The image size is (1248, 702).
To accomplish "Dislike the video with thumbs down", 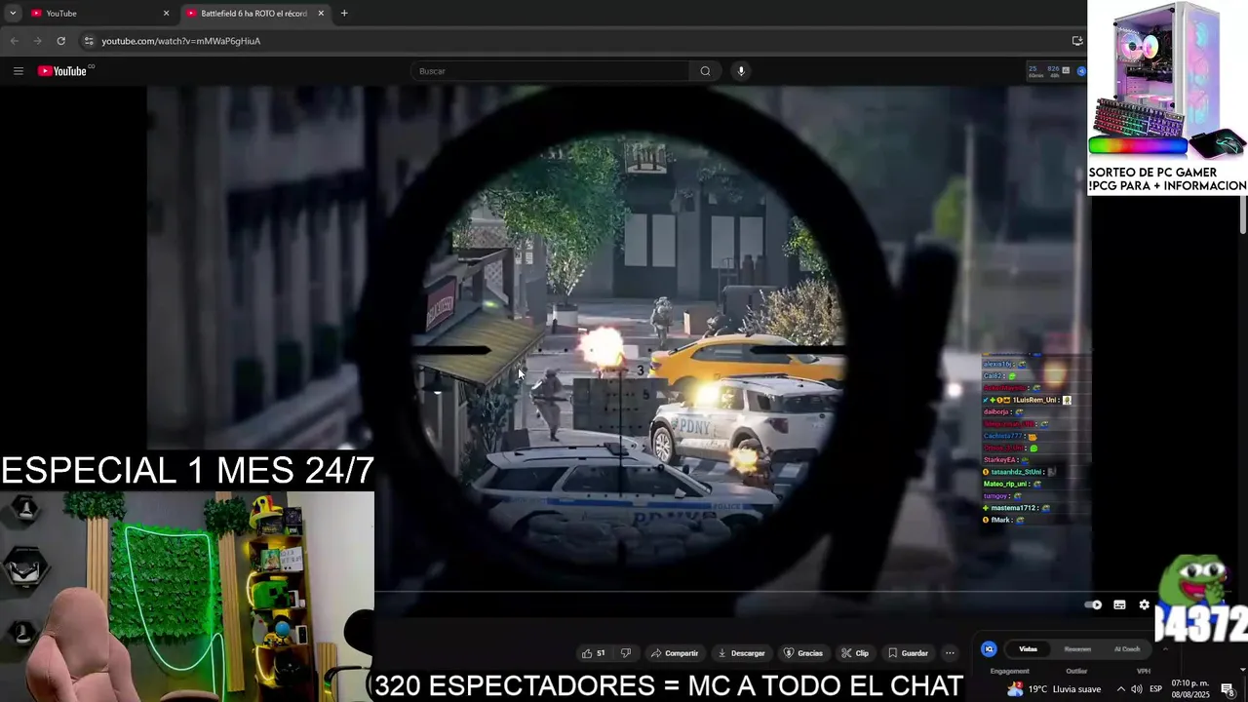I will tap(626, 653).
